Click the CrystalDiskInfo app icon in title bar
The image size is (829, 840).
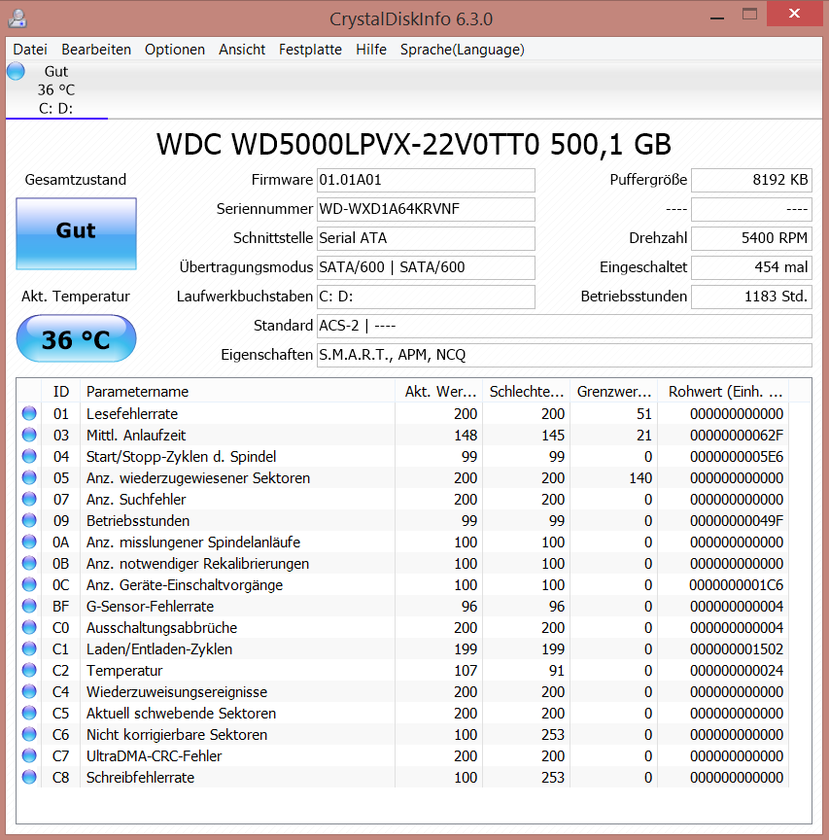coord(17,18)
